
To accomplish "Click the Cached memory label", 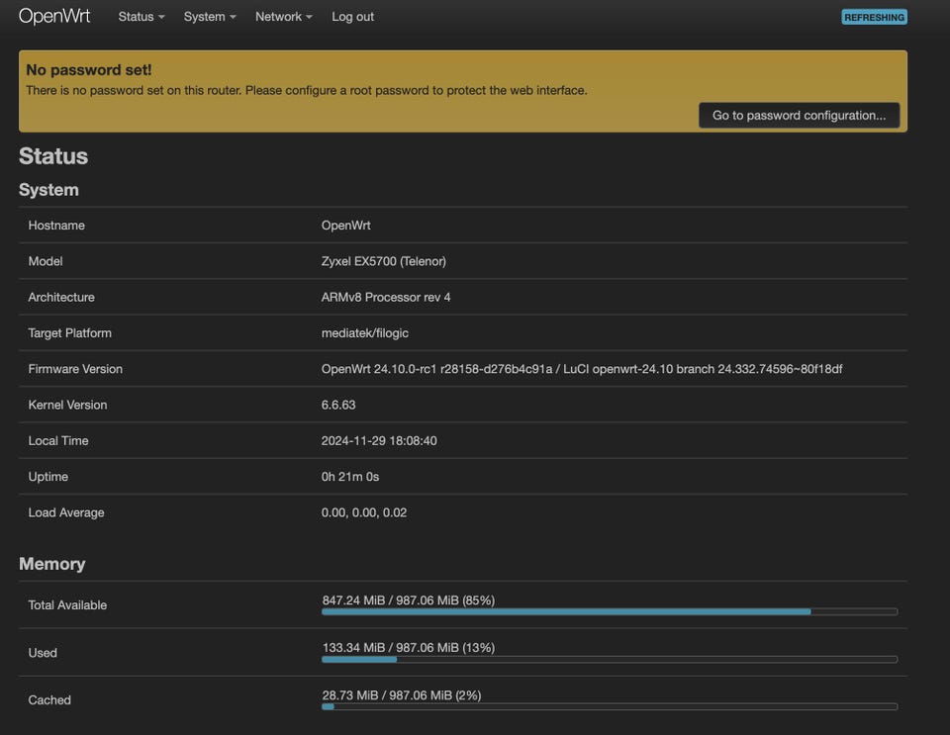I will [49, 700].
